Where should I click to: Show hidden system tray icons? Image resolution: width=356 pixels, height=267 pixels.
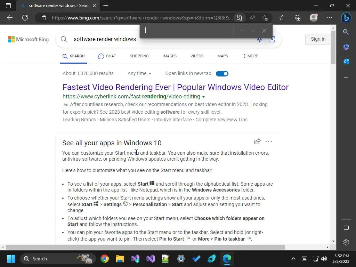(293, 259)
